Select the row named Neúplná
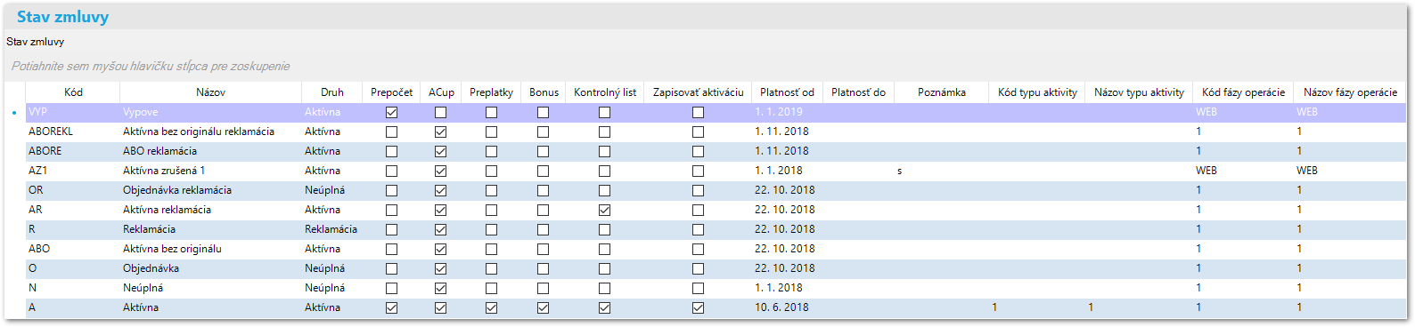 [x=716, y=288]
